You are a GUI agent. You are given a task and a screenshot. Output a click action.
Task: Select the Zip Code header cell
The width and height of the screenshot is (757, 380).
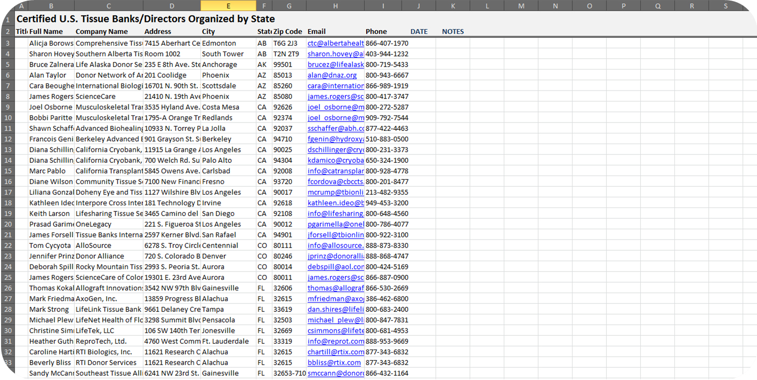pos(288,31)
